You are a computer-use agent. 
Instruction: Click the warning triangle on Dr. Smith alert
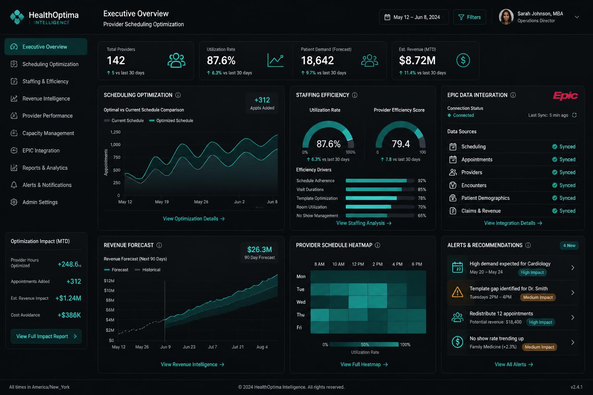tap(457, 292)
